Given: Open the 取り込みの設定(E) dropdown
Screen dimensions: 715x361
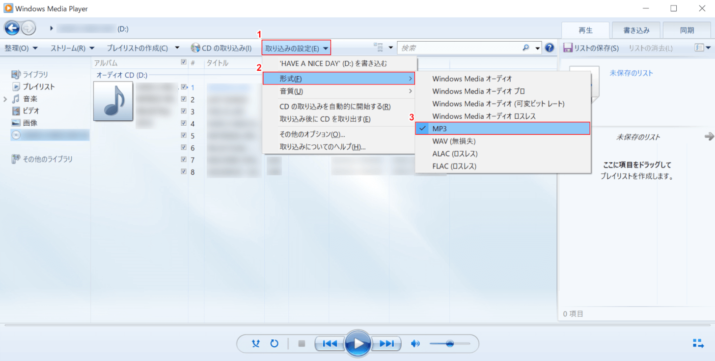Looking at the screenshot, I should pyautogui.click(x=296, y=48).
